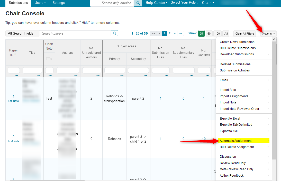Open Automatic Assignment submenu
Viewport: 281px width, 181px height.
coord(244,141)
